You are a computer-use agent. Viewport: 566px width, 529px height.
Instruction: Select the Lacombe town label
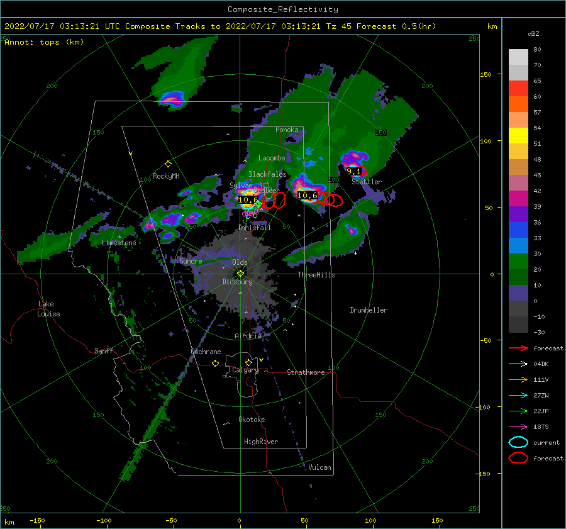click(272, 158)
